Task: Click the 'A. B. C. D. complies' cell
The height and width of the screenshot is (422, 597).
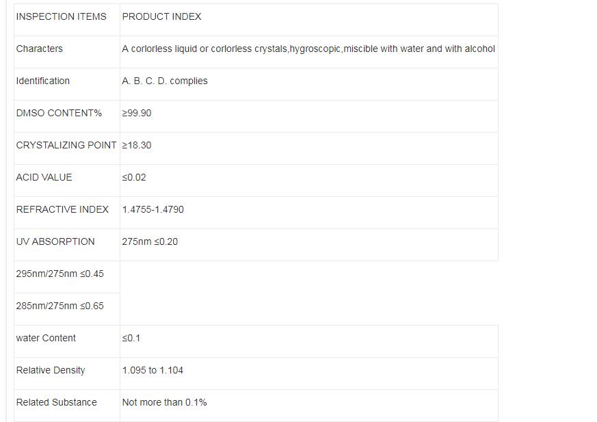Action: (164, 81)
